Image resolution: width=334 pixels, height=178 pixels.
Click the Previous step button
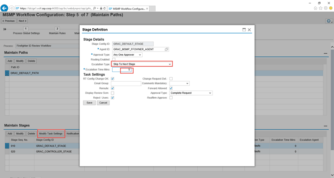(x=9, y=21)
